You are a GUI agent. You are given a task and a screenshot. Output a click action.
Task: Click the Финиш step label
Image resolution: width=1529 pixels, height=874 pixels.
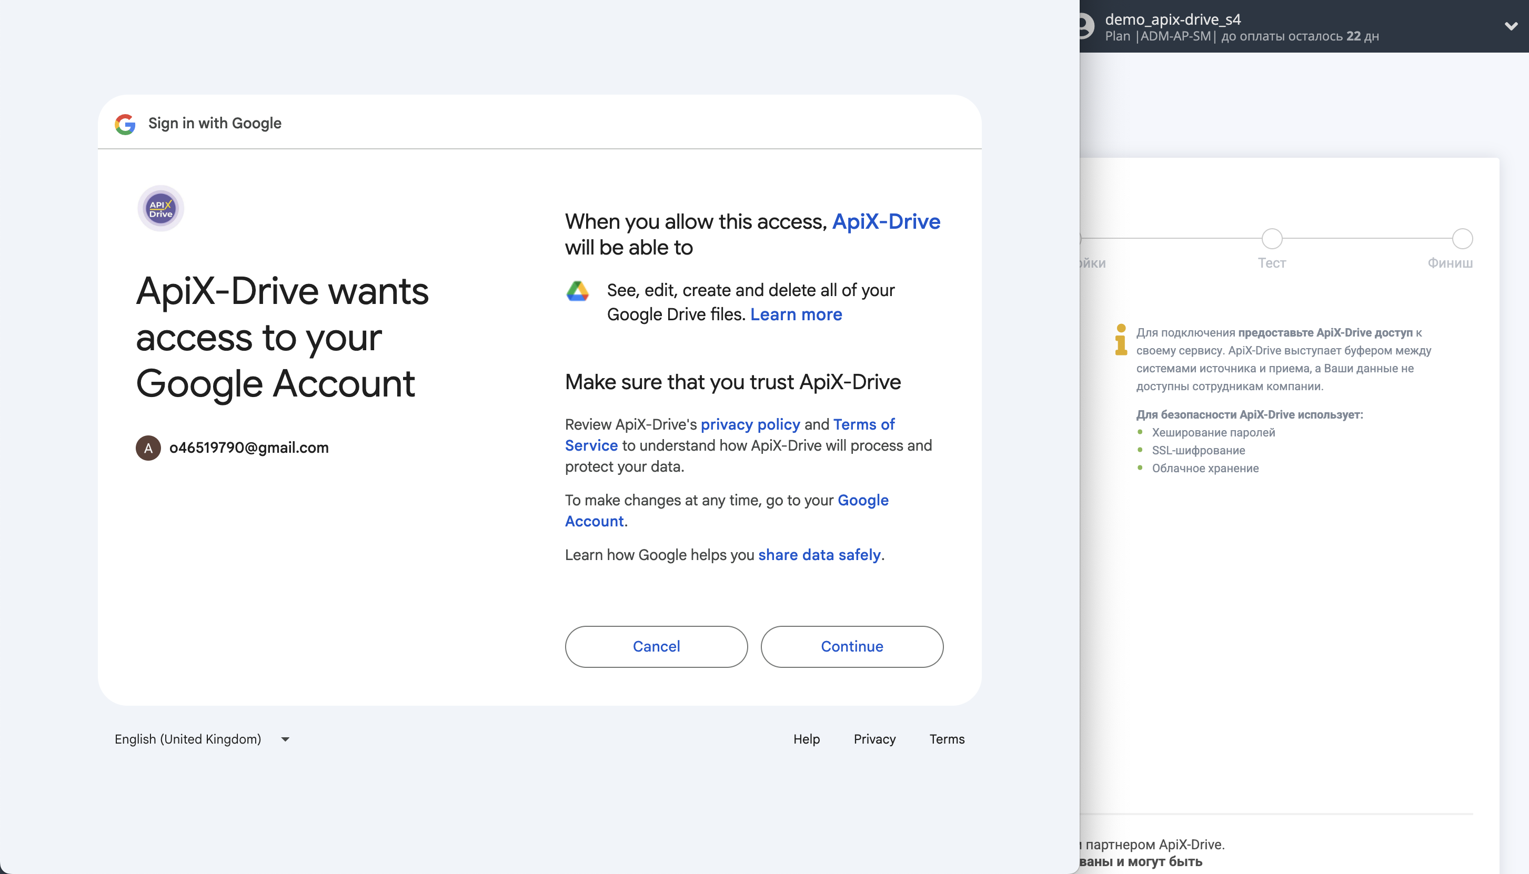coord(1450,263)
